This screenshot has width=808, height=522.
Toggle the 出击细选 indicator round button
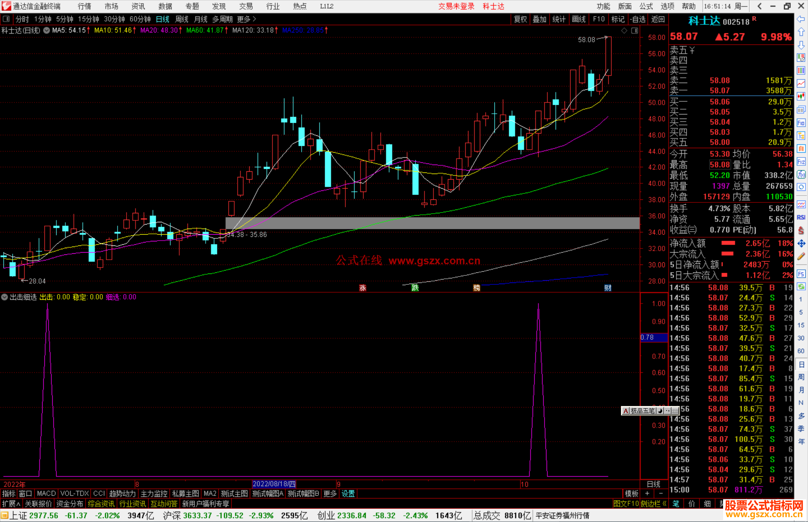pos(4,297)
